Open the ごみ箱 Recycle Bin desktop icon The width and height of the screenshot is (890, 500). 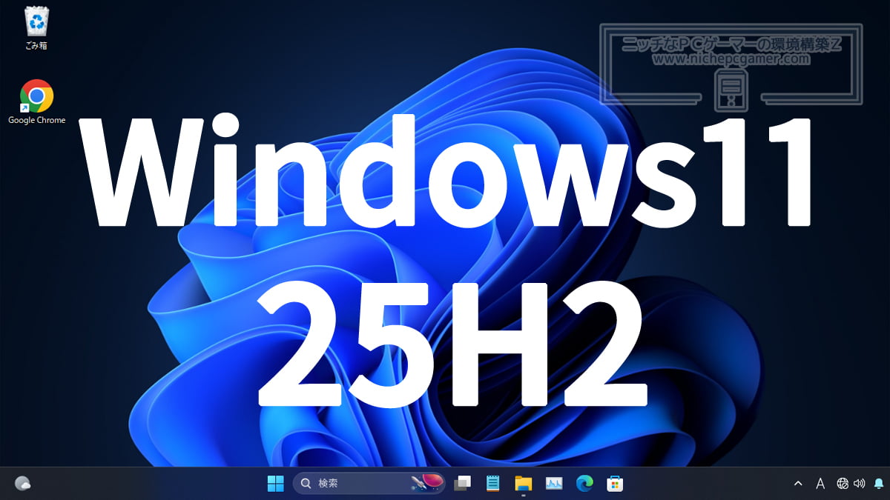click(36, 28)
